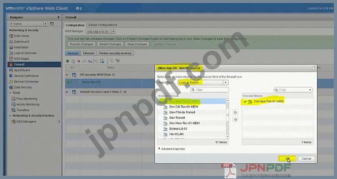The height and width of the screenshot is (179, 337).
Task: Open NSX Manager IP dropdown
Action: tap(113, 32)
